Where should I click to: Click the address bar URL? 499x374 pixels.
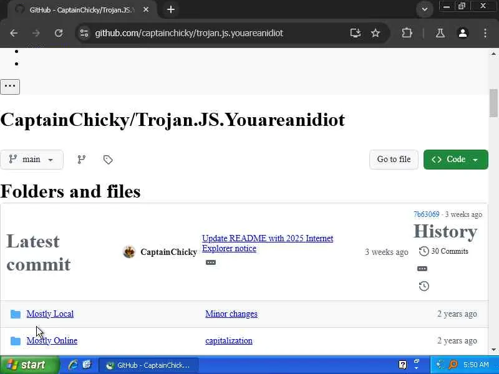click(189, 33)
